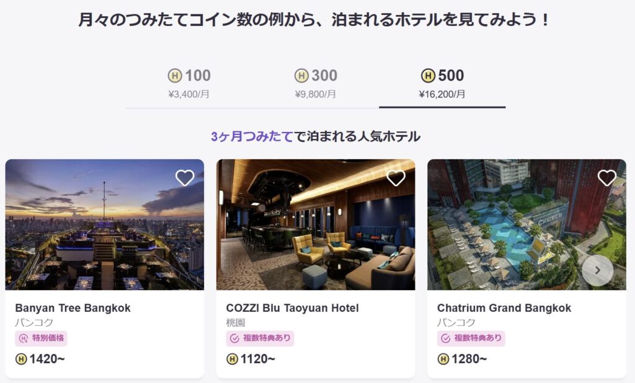Click the coin icon beside 500
The width and height of the screenshot is (635, 383).
[428, 76]
